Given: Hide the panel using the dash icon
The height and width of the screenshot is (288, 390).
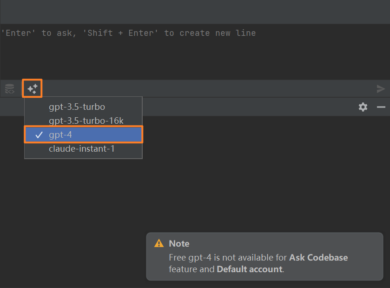Looking at the screenshot, I should pyautogui.click(x=381, y=107).
